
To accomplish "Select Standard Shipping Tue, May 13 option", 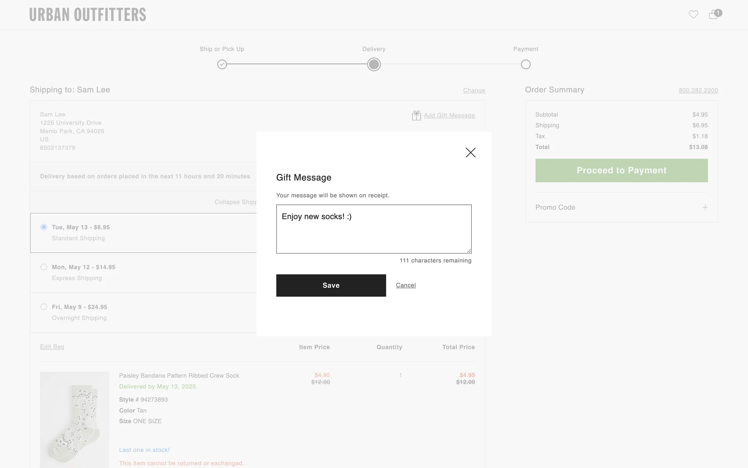I will (44, 227).
